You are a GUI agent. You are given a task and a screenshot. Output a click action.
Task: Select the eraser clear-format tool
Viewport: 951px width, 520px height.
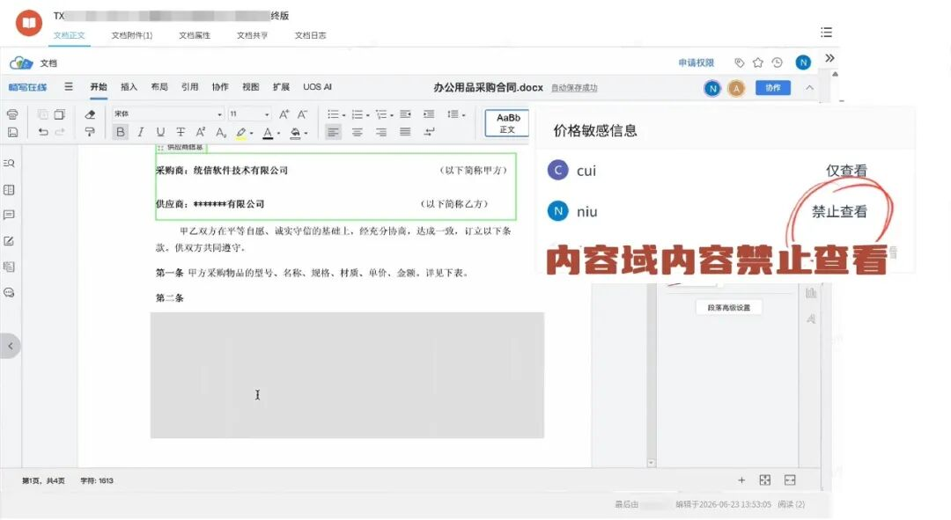[x=90, y=114]
